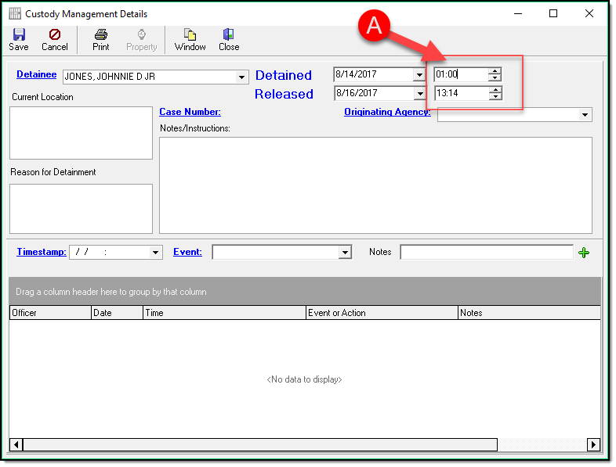Expand the Timestamp dropdown
Viewport: 616px width, 467px height.
[x=156, y=253]
